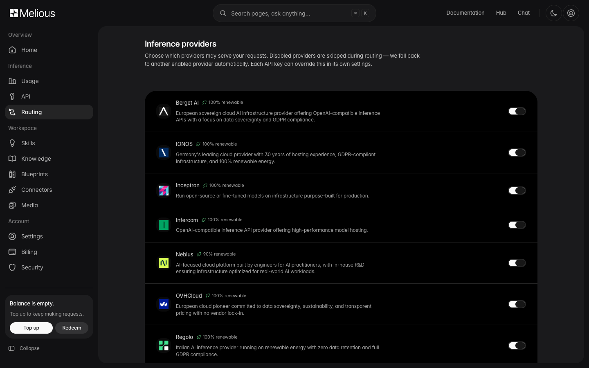Navigate to Connectors
Viewport: 589px width, 368px height.
[49, 190]
